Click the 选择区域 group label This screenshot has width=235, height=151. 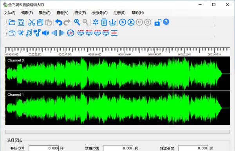point(14,140)
